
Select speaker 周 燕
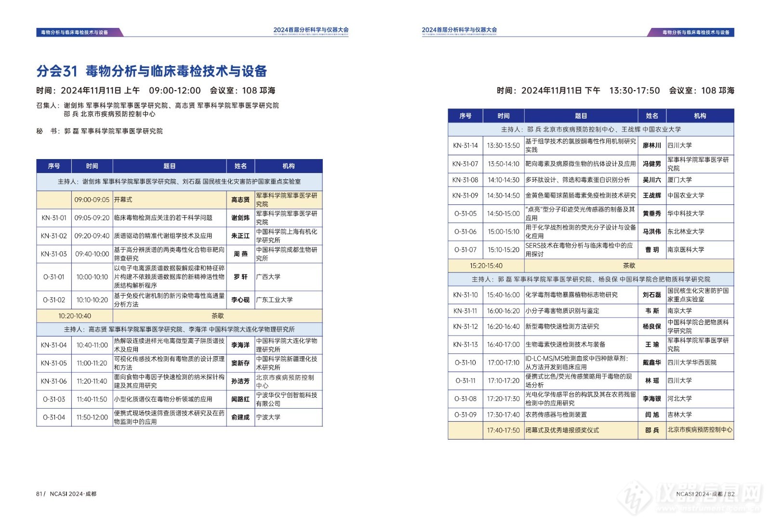click(240, 254)
